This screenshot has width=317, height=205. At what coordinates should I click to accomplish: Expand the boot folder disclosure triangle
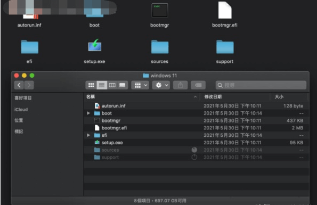tap(88, 113)
